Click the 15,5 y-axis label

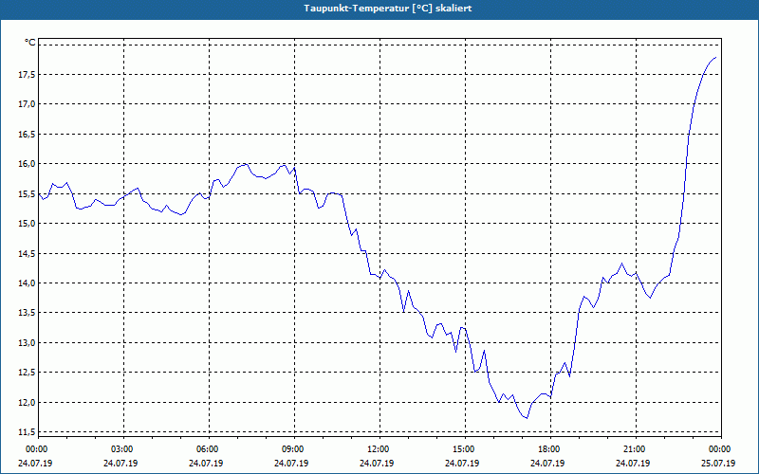coord(28,193)
